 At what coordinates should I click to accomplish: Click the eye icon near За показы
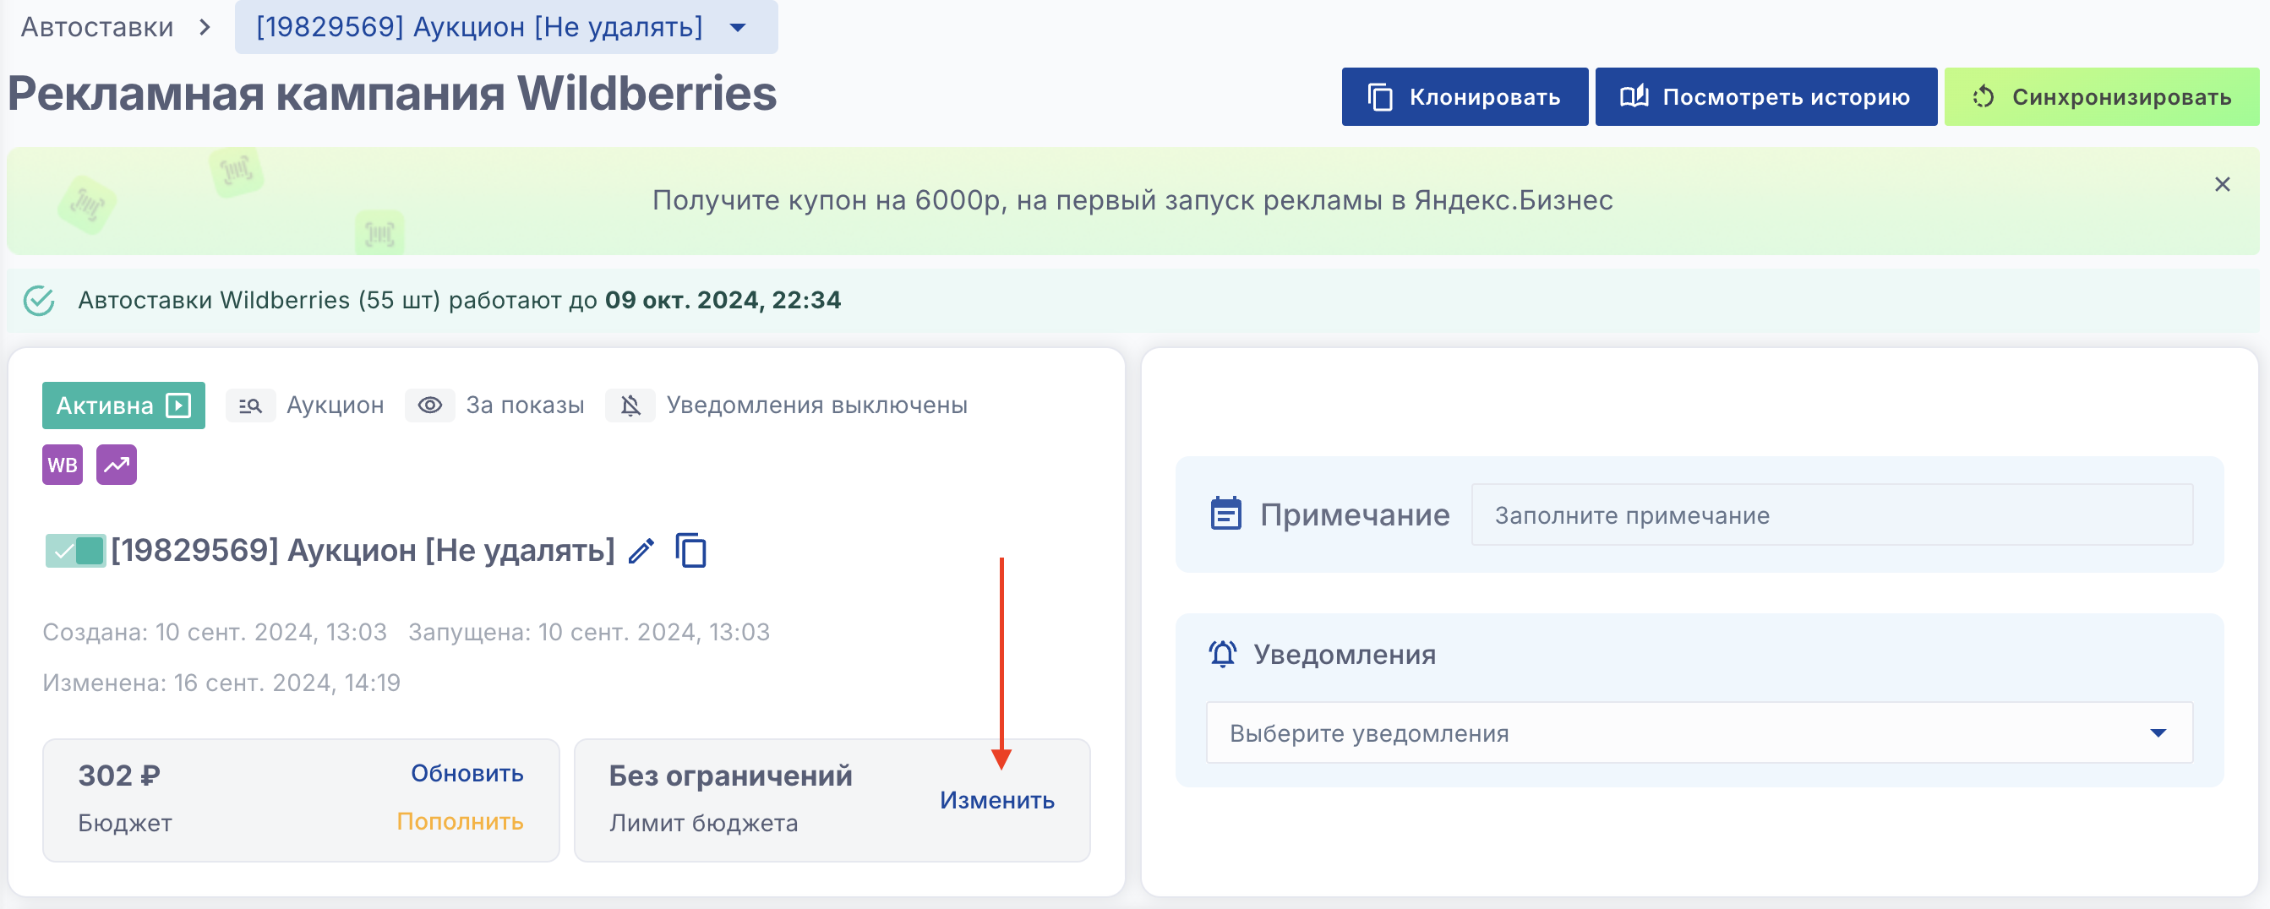(x=430, y=406)
